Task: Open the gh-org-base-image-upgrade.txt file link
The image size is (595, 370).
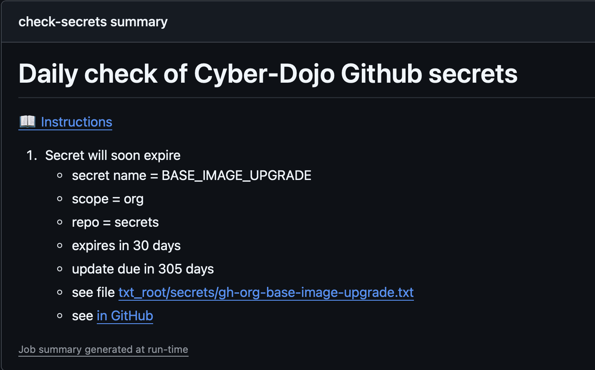Action: click(266, 292)
